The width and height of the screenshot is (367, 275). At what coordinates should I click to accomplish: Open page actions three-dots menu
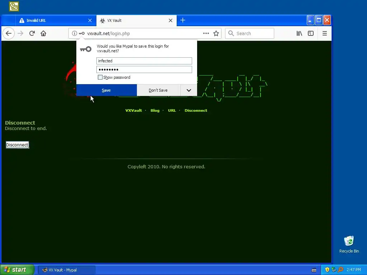point(206,33)
